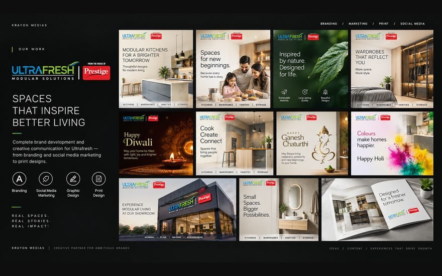
Task: Select MARKETING in the top navigation
Action: (358, 24)
